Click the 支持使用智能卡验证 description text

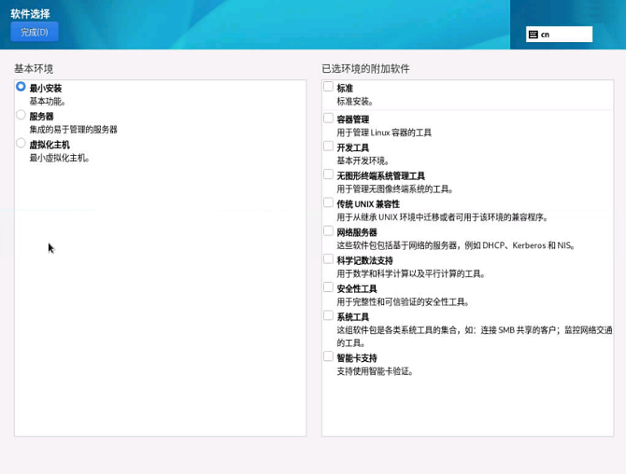pos(375,371)
